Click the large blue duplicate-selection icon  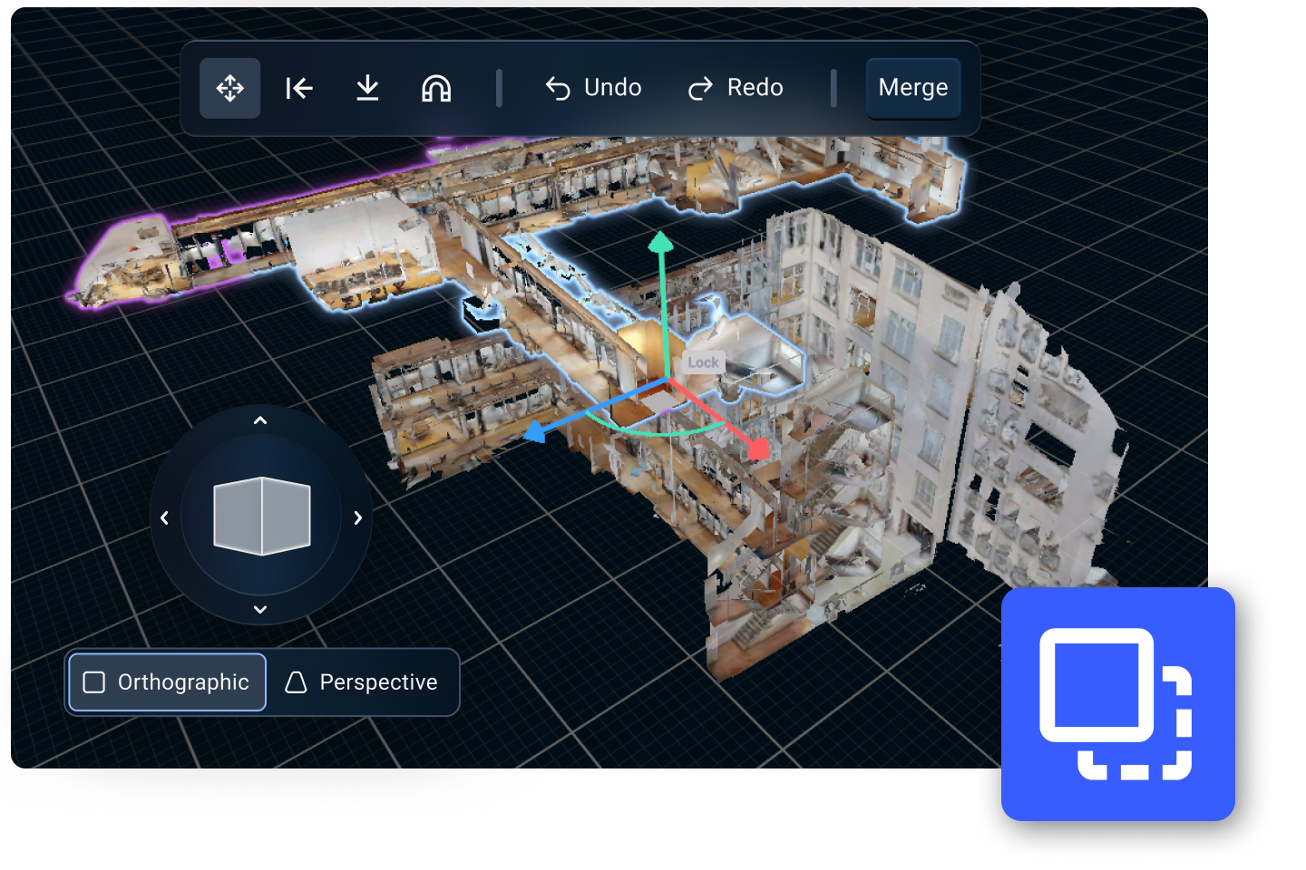tap(1117, 704)
